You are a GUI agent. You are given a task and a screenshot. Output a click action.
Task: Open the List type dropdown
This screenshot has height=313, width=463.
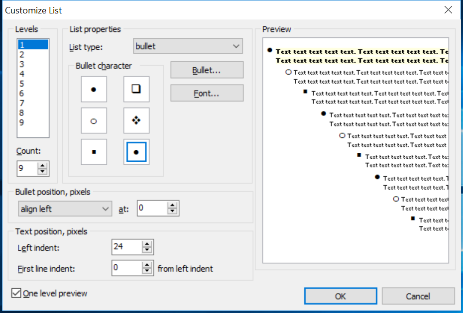(188, 46)
